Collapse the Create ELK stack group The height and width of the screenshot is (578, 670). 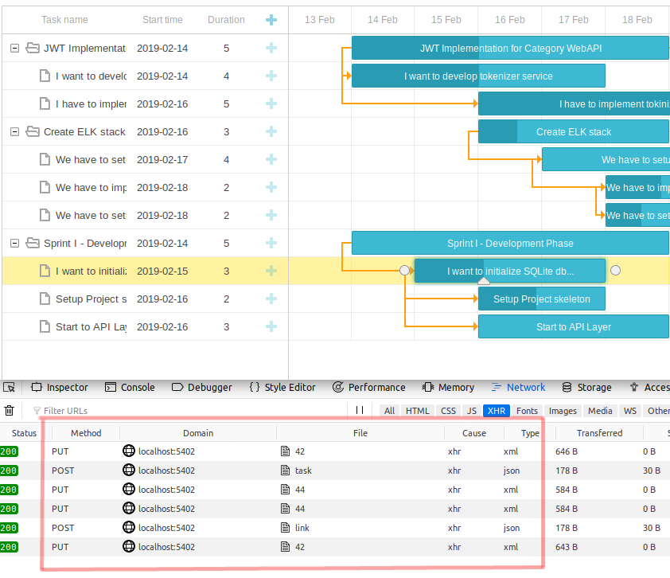14,132
